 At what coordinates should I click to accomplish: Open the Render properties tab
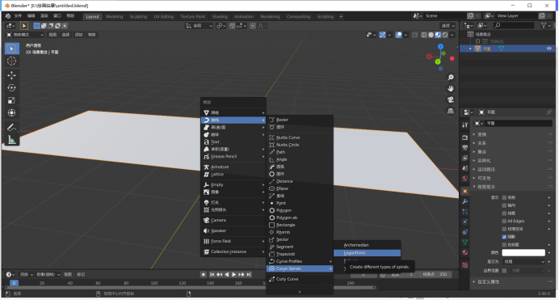[x=464, y=137]
